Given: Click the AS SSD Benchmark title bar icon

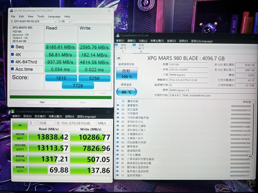Looking at the screenshot, I should (x=11, y=11).
